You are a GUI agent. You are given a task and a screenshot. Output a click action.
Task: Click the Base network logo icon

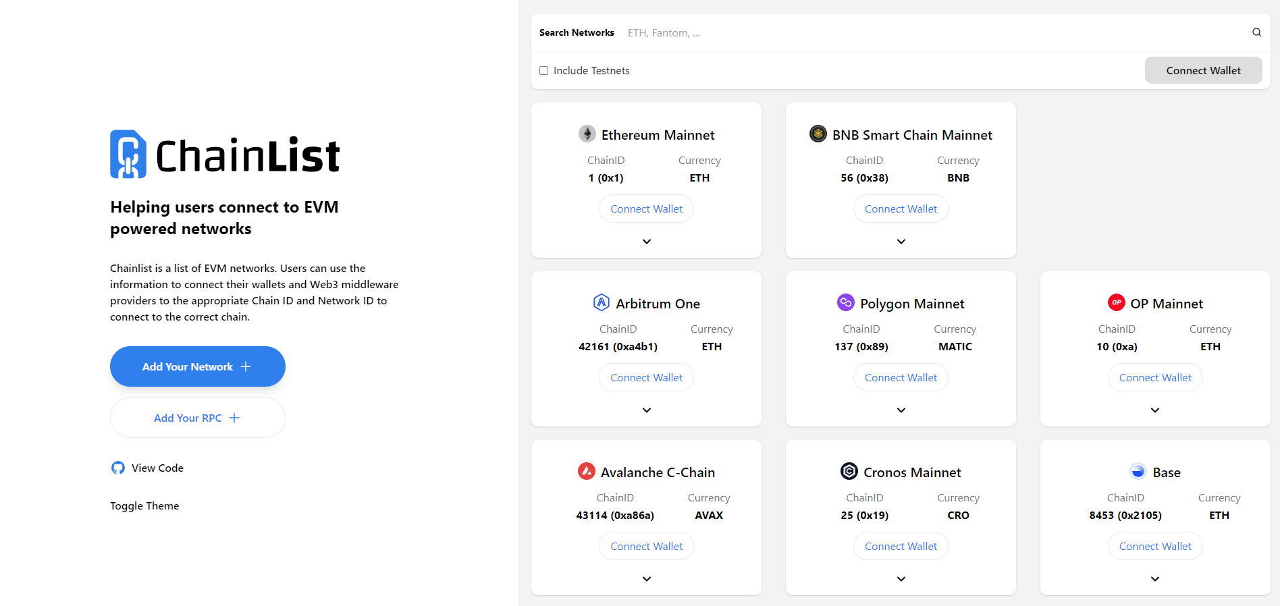tap(1138, 471)
